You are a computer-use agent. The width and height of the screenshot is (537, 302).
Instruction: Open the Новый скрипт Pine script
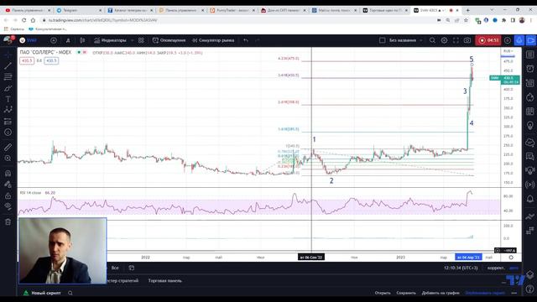[45, 293]
